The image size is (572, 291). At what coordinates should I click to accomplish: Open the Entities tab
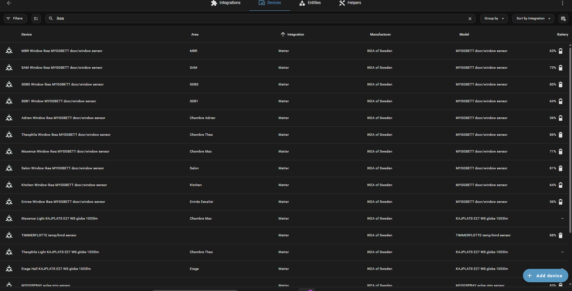[x=310, y=3]
